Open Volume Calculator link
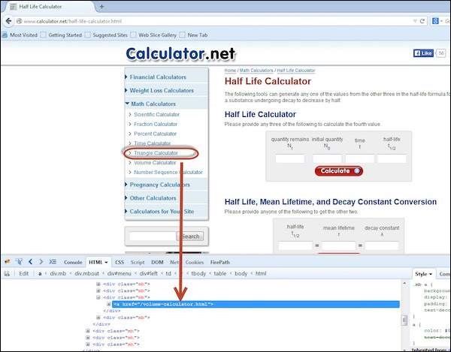This screenshot has height=352, width=451. (155, 163)
